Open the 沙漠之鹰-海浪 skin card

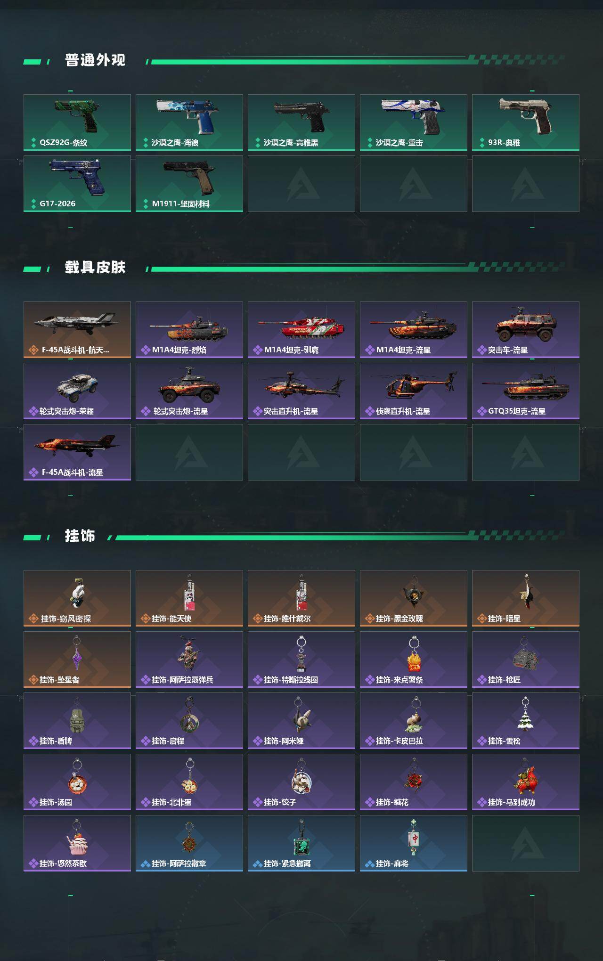(x=189, y=122)
